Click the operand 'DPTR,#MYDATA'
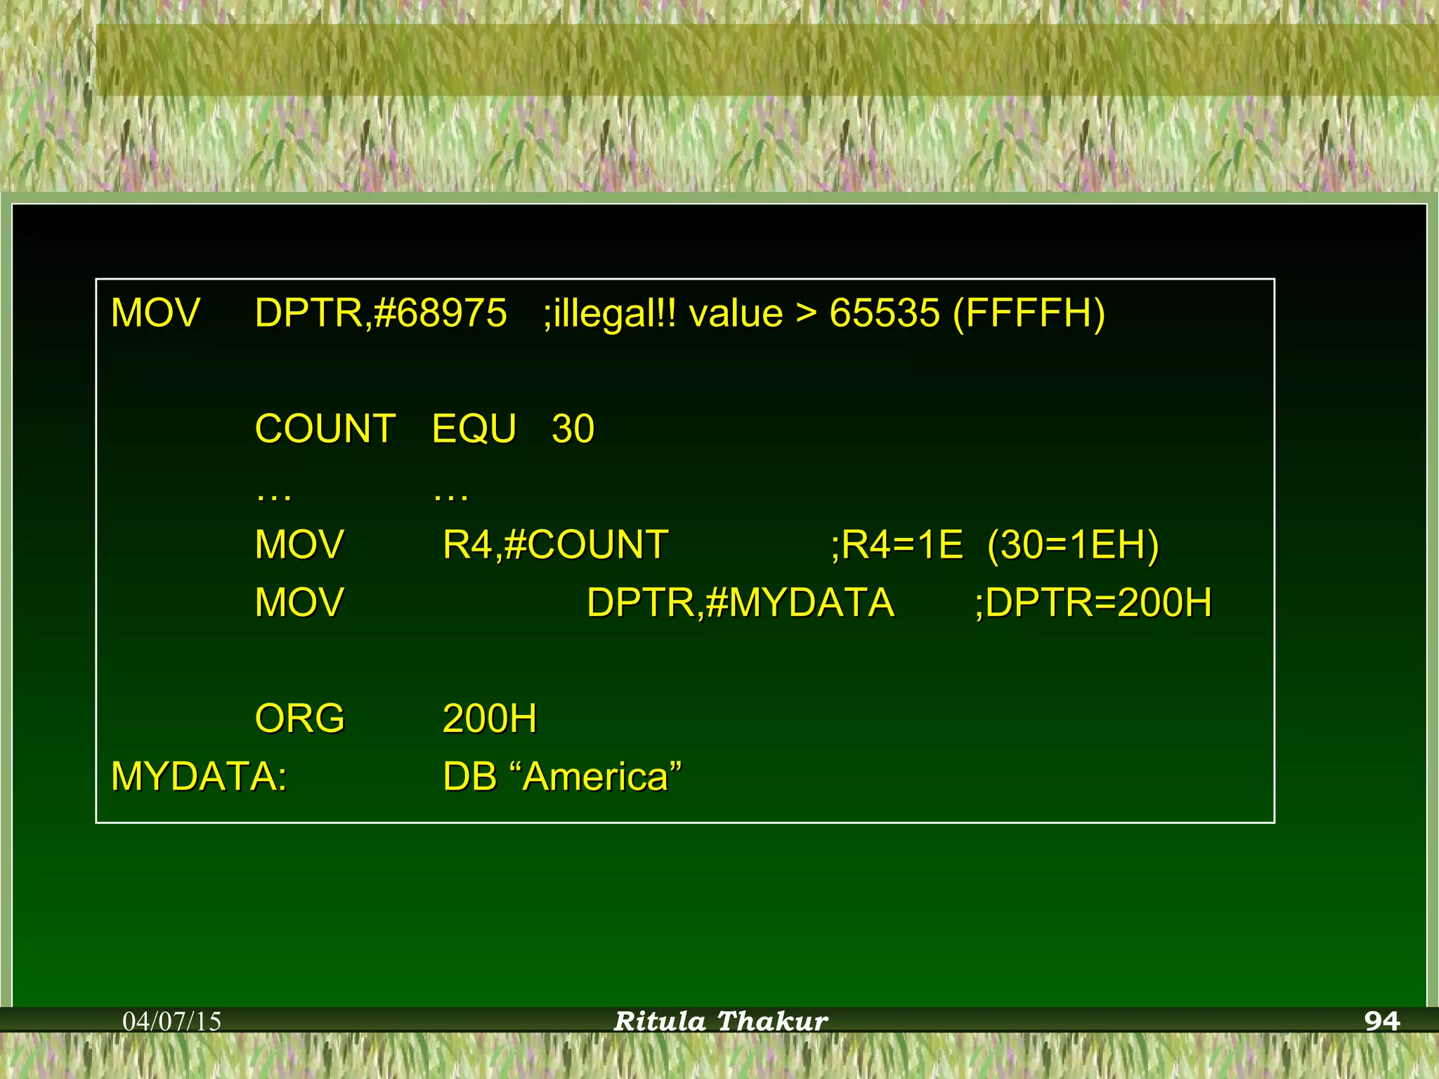 741,603
